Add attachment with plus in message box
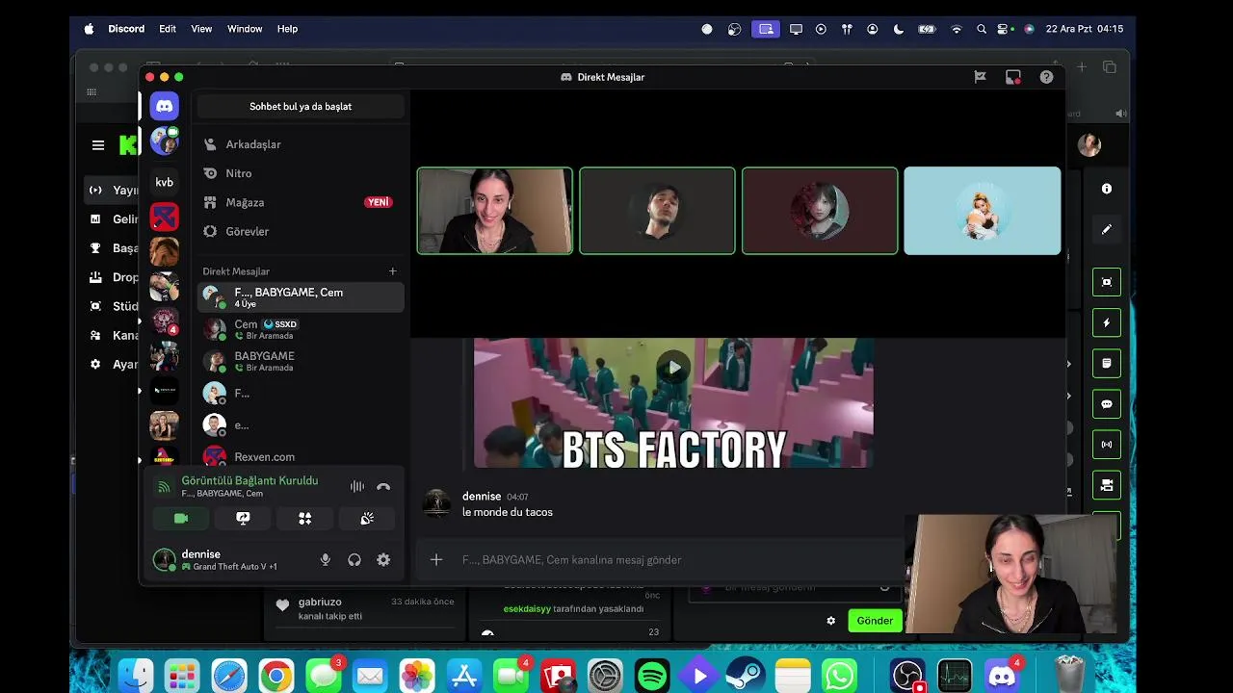1233x693 pixels. (x=436, y=559)
